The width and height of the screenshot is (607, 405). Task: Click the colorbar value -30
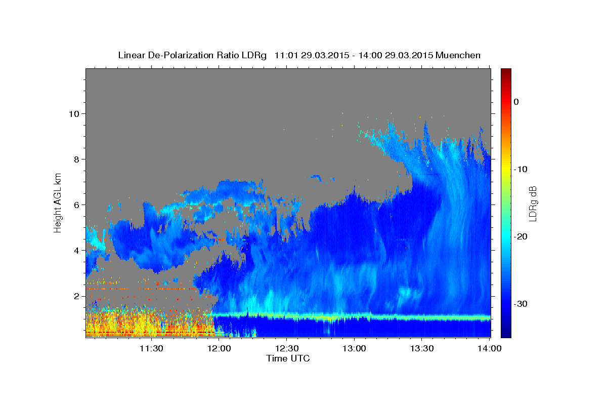pyautogui.click(x=521, y=304)
